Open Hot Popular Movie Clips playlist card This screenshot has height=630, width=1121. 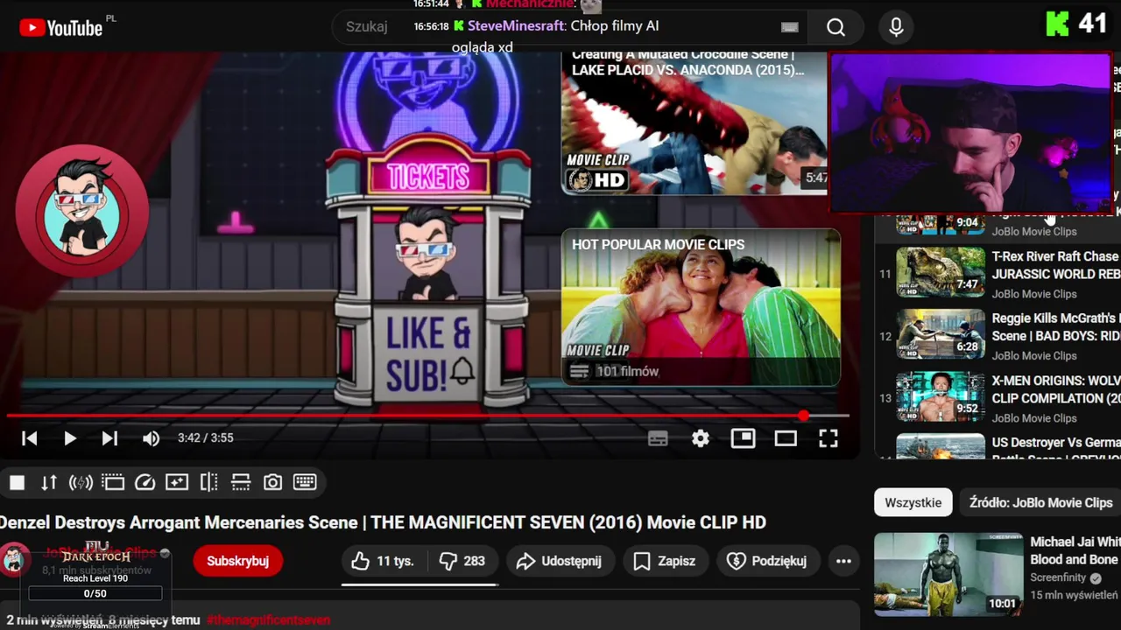tap(701, 307)
